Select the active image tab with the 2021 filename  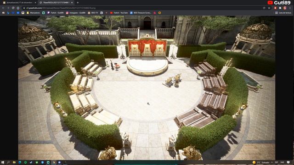click(x=56, y=3)
